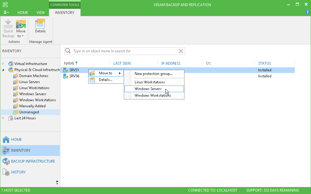Click the Backup Infrastructure globe icon

[x=6, y=161]
